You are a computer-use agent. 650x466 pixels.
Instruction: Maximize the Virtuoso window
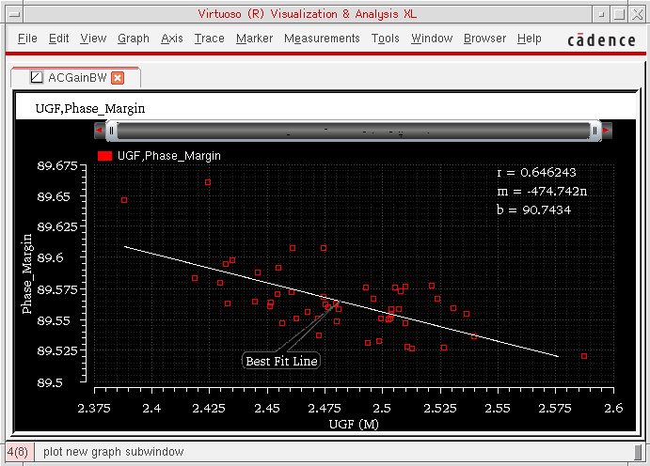(619, 14)
